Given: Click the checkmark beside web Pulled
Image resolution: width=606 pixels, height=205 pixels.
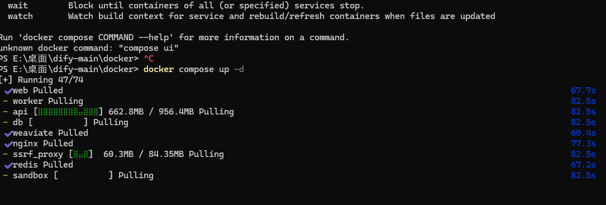Looking at the screenshot, I should pos(8,91).
